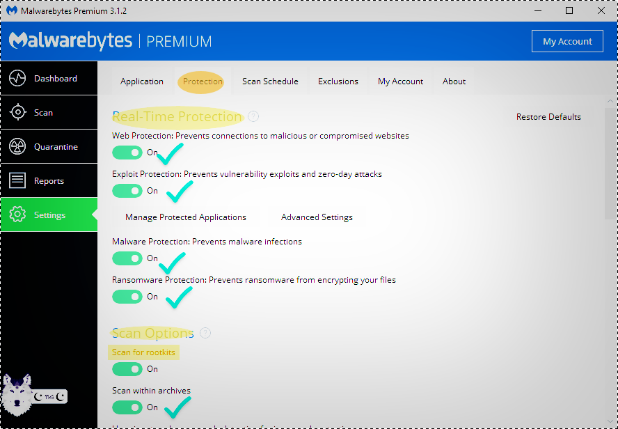Switch off Ransomware Protection
This screenshot has height=429, width=618.
127,297
